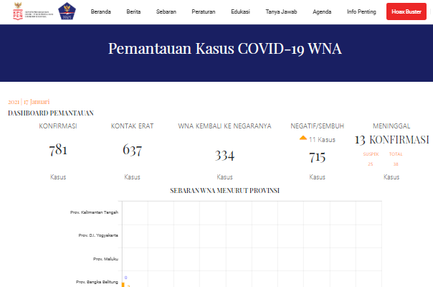Click the 334 WNA Kembali number

(224, 156)
